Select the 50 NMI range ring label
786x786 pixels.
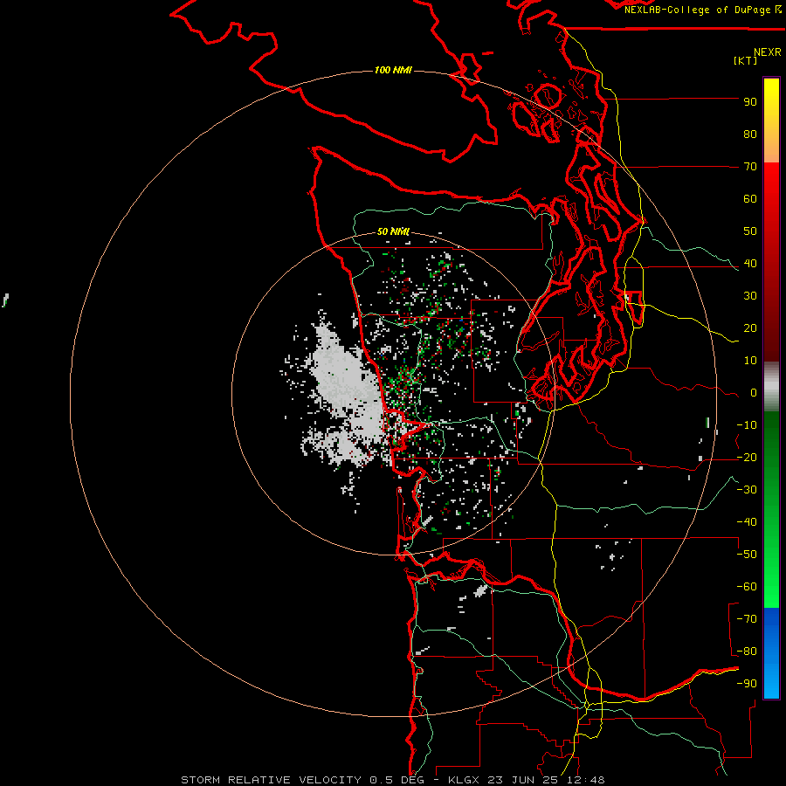pos(393,231)
